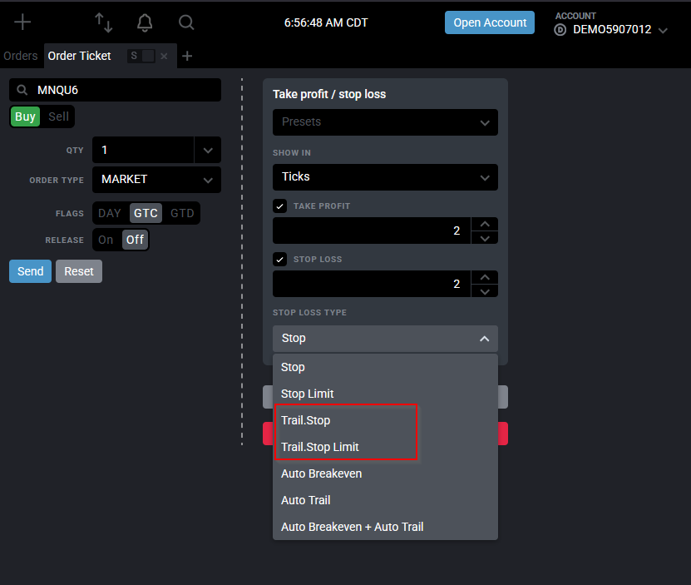Add a new tab with the plus icon

click(x=187, y=56)
